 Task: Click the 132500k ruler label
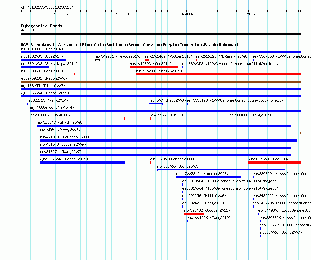pos(248,14)
